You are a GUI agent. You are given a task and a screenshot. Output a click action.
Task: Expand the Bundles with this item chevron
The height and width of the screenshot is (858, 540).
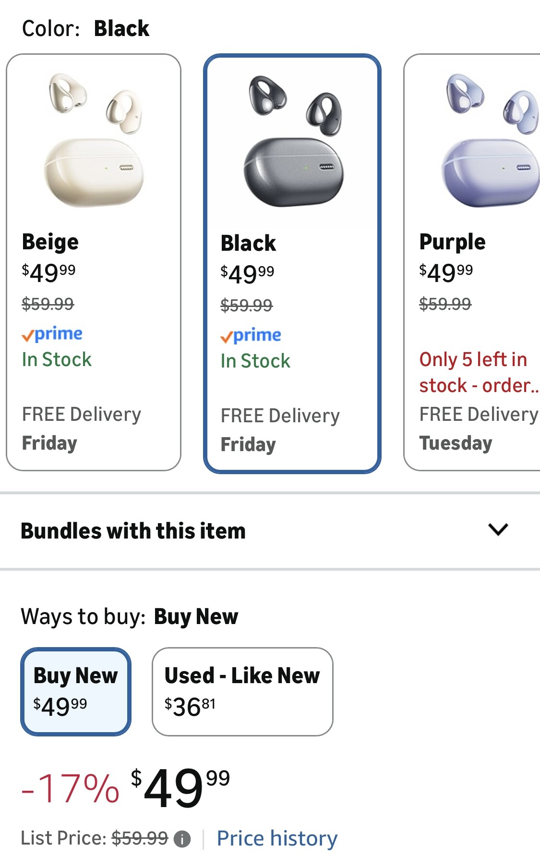point(498,530)
